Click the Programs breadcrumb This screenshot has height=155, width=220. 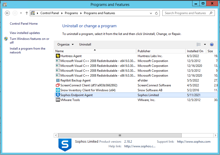pos(71,13)
